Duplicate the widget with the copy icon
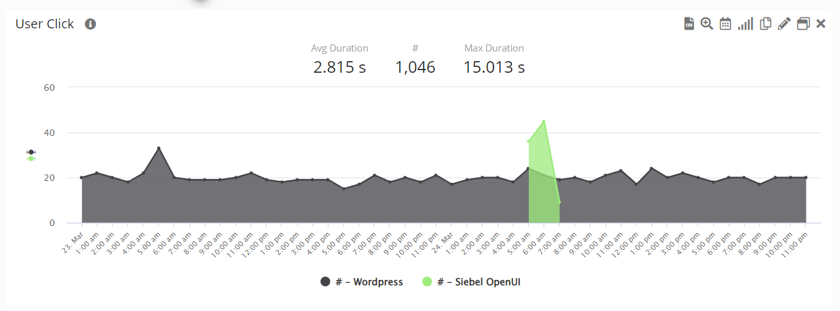The image size is (840, 311). pos(765,24)
